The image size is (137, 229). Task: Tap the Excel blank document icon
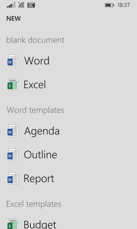coord(13,84)
